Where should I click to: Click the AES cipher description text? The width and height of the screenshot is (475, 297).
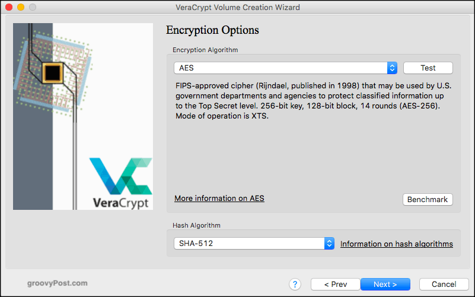[313, 101]
